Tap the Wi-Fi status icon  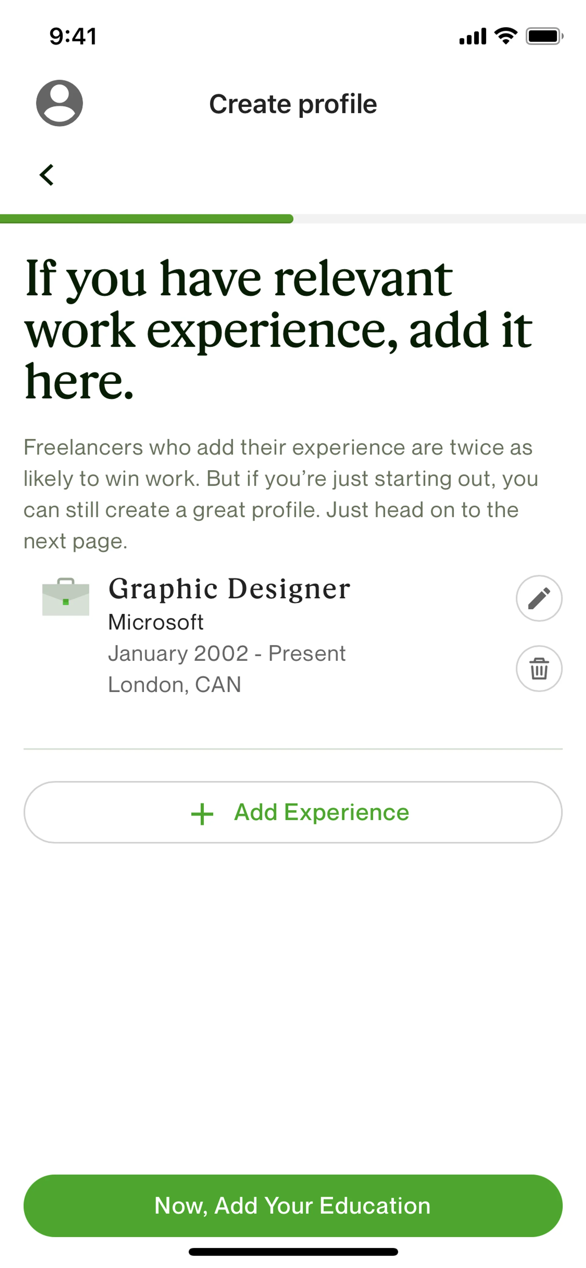[506, 36]
